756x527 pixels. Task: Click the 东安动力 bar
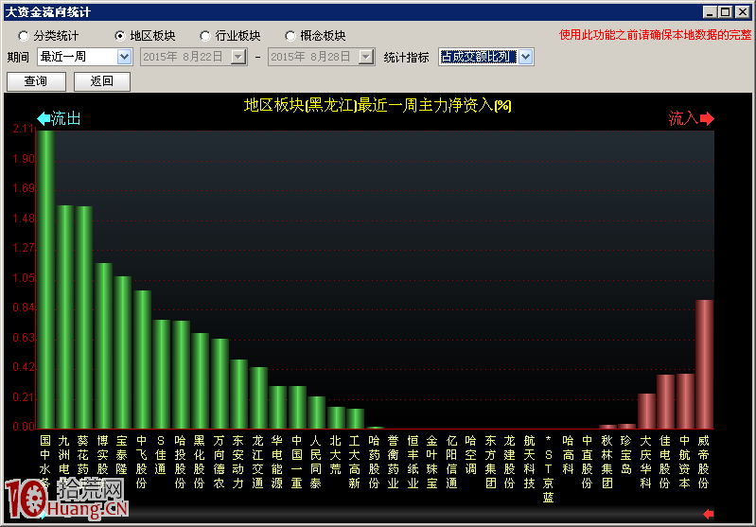[x=238, y=394]
